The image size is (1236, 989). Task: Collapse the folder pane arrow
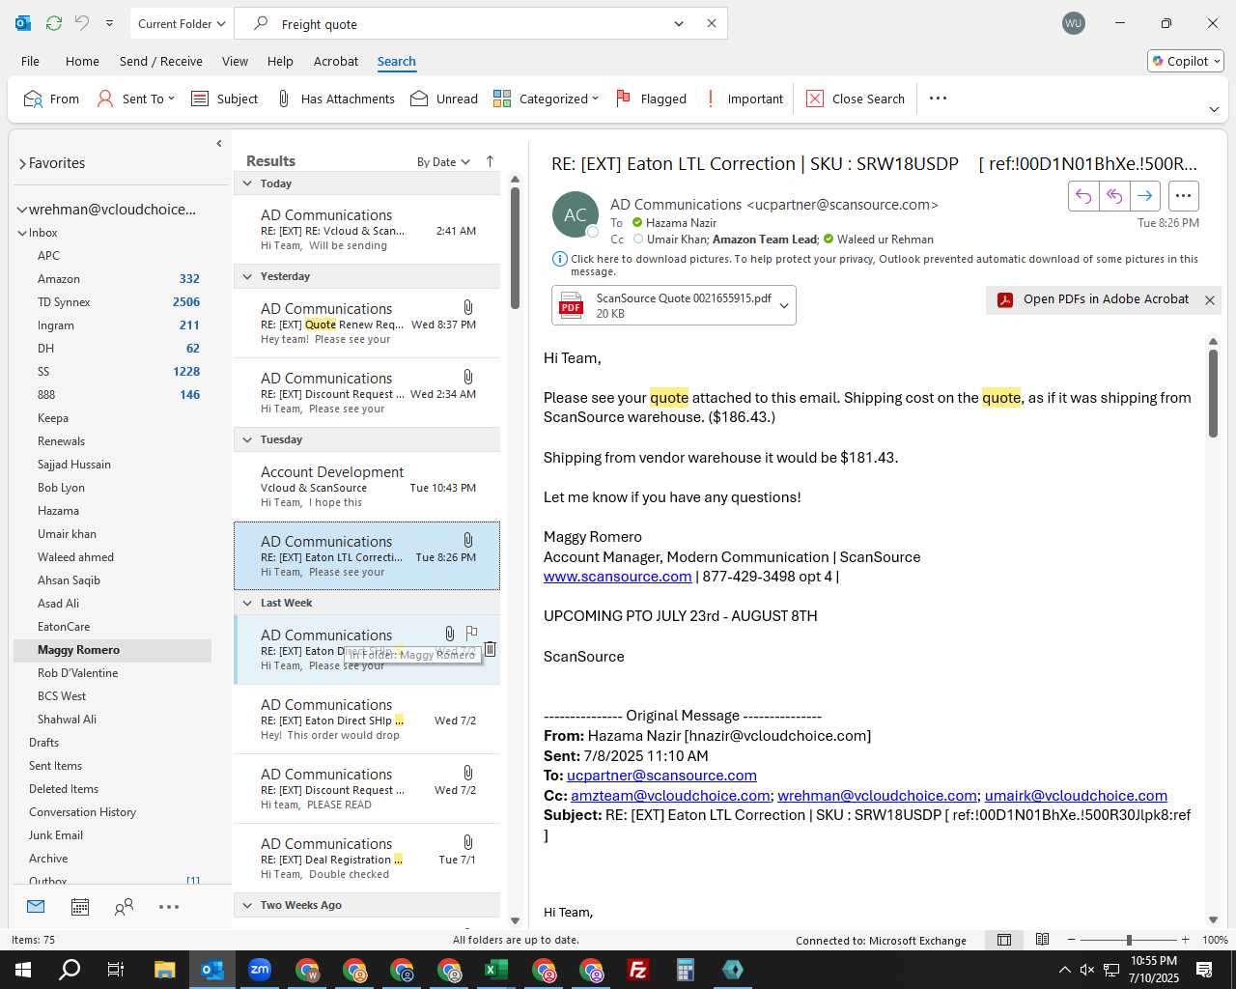point(219,143)
